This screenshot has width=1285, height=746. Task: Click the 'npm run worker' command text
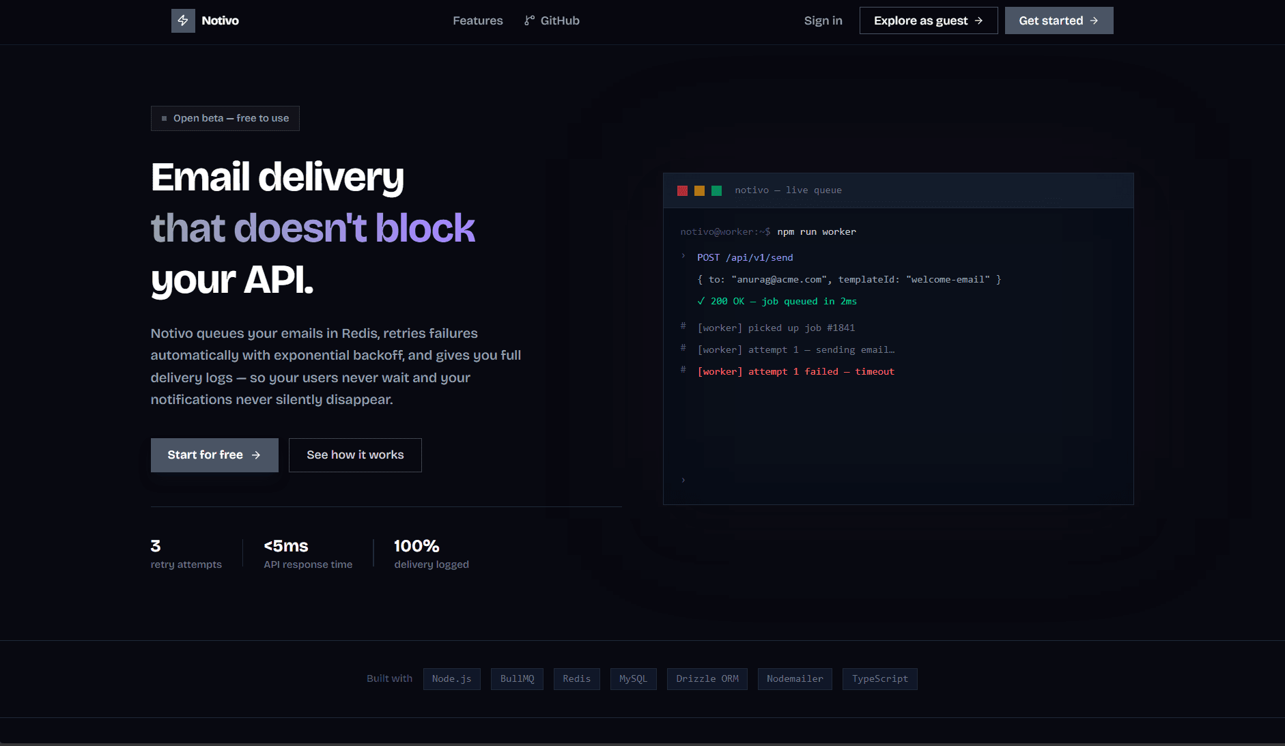[817, 232]
